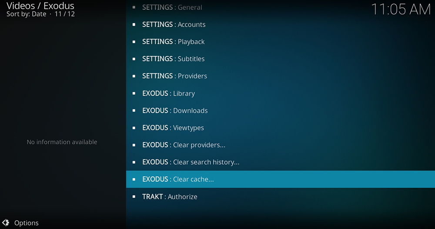Click bullet icon beside SETTINGS : Accounts
Viewport: 435px width, 229px height.
(x=134, y=24)
